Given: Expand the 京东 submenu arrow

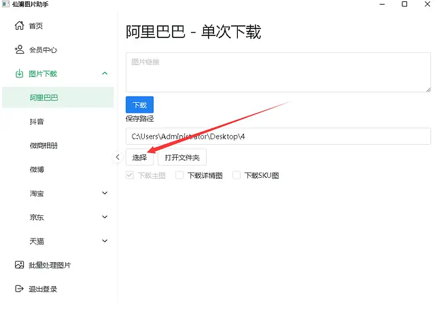Looking at the screenshot, I should pyautogui.click(x=105, y=217).
